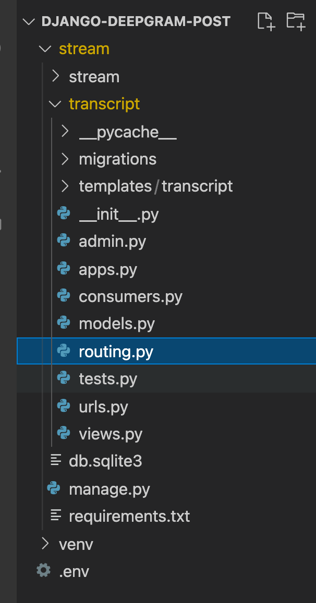Collapse the DJANGO-DEEPGRAM-POST root chevron
The height and width of the screenshot is (603, 316).
click(29, 21)
